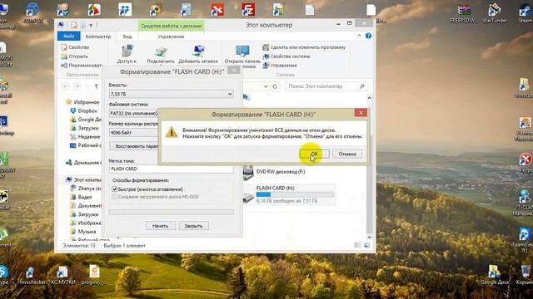The image size is (533, 299).
Task: Click the Explorer refresh button
Action: point(275,86)
